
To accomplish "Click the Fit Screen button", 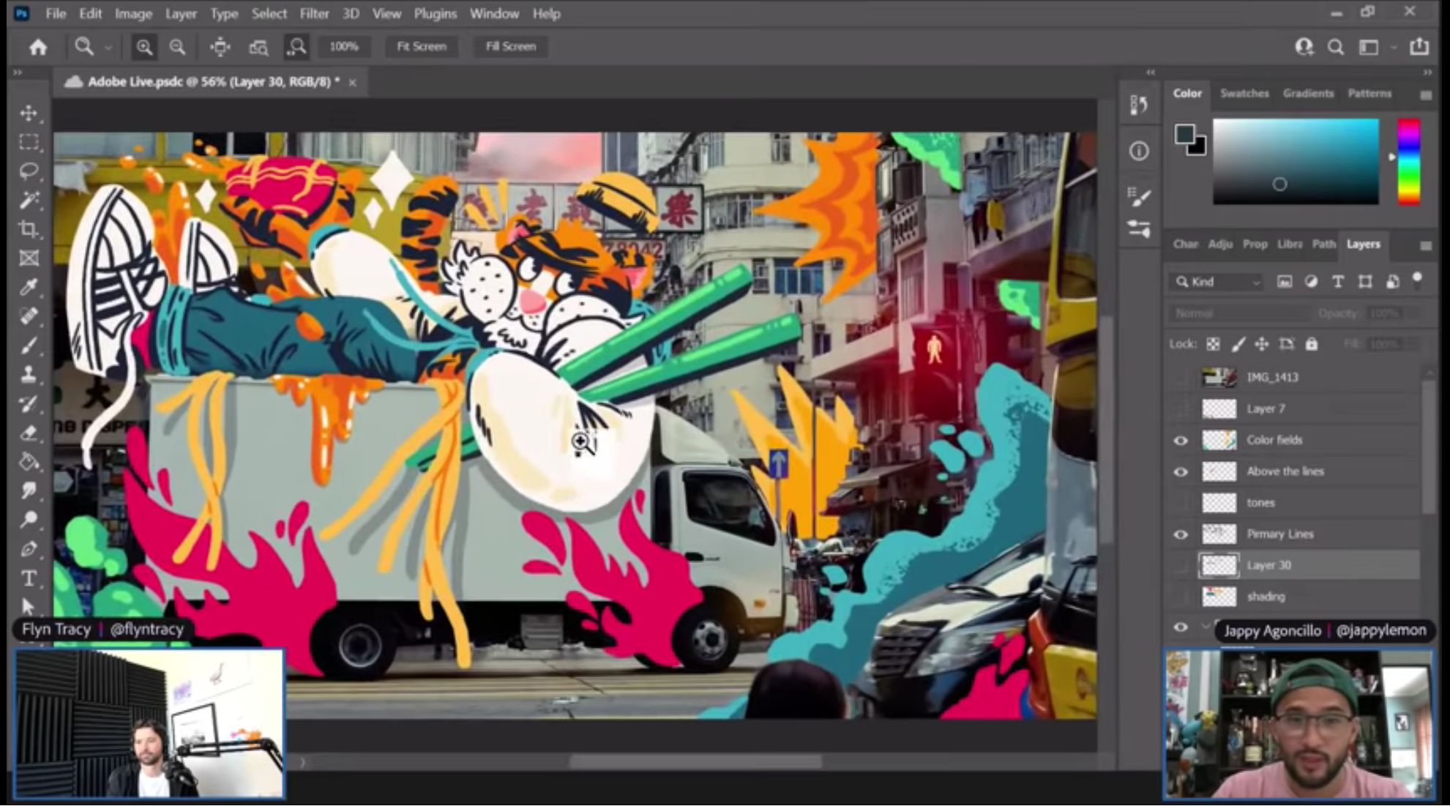I will coord(422,46).
